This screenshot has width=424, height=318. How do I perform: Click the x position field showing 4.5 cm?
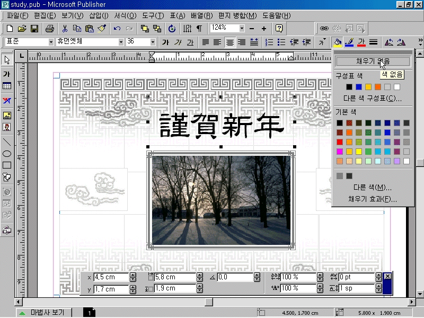point(111,277)
